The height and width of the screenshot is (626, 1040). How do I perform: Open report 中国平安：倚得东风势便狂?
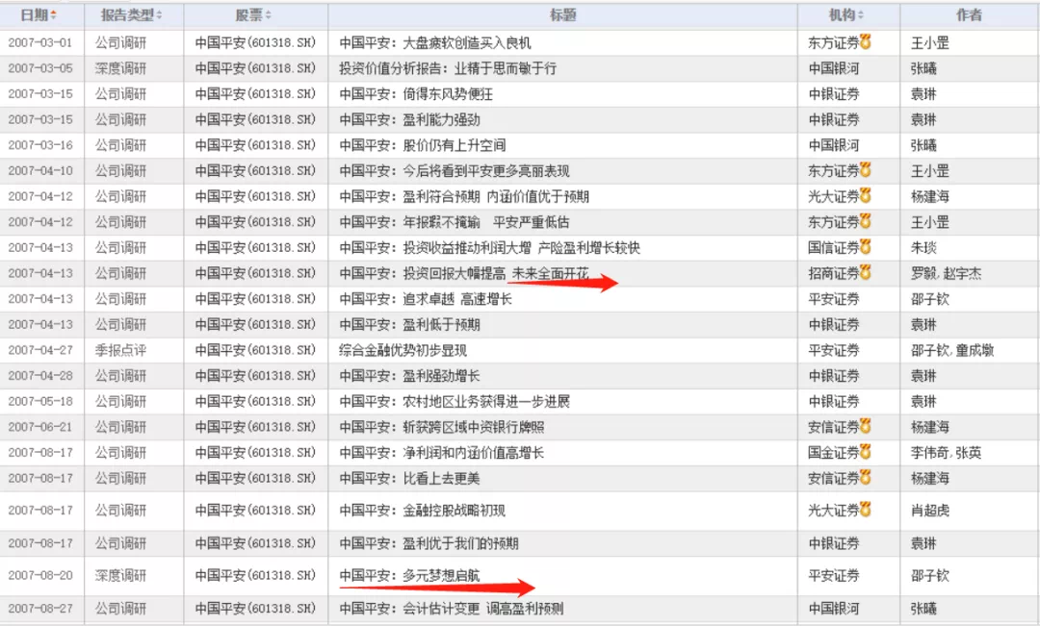[x=416, y=94]
